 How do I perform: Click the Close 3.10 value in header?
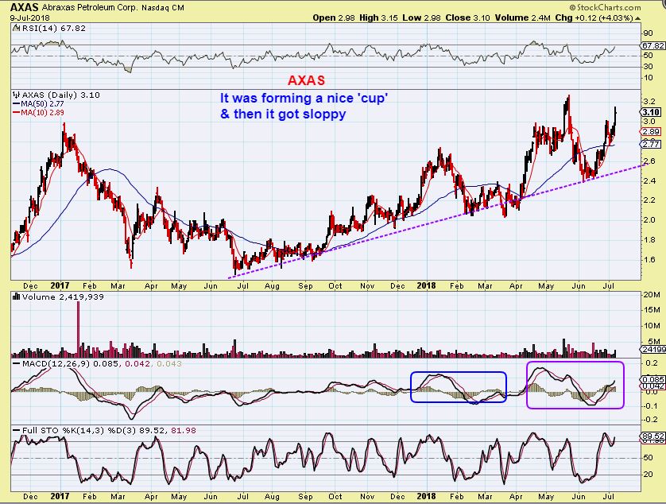(467, 17)
